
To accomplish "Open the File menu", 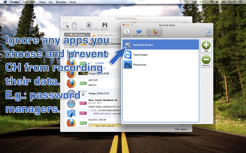I will click(x=25, y=2).
